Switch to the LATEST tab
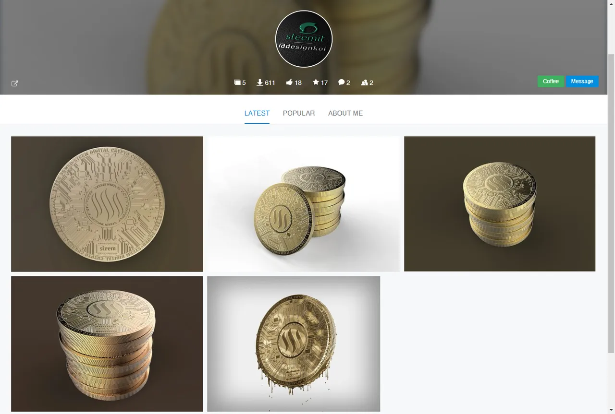615x414 pixels. click(x=257, y=113)
